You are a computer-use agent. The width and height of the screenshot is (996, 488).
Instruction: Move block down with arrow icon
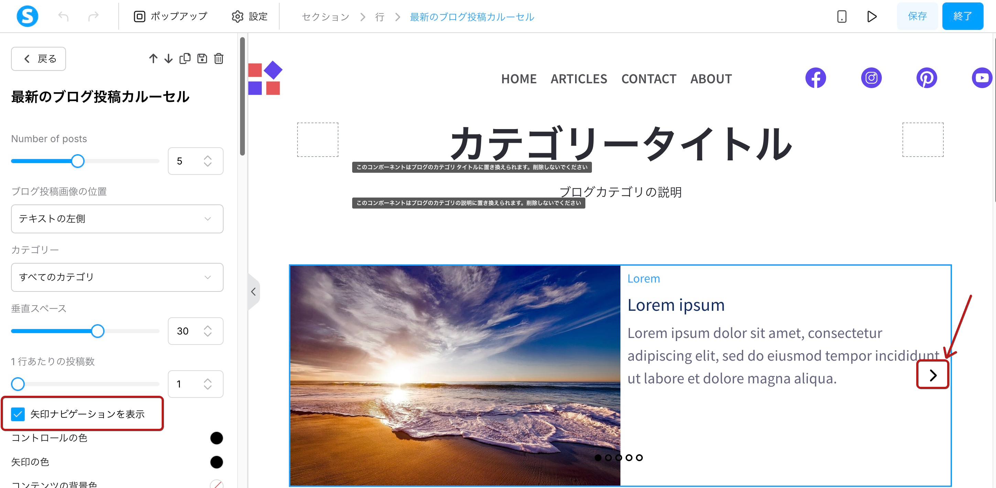pos(169,59)
